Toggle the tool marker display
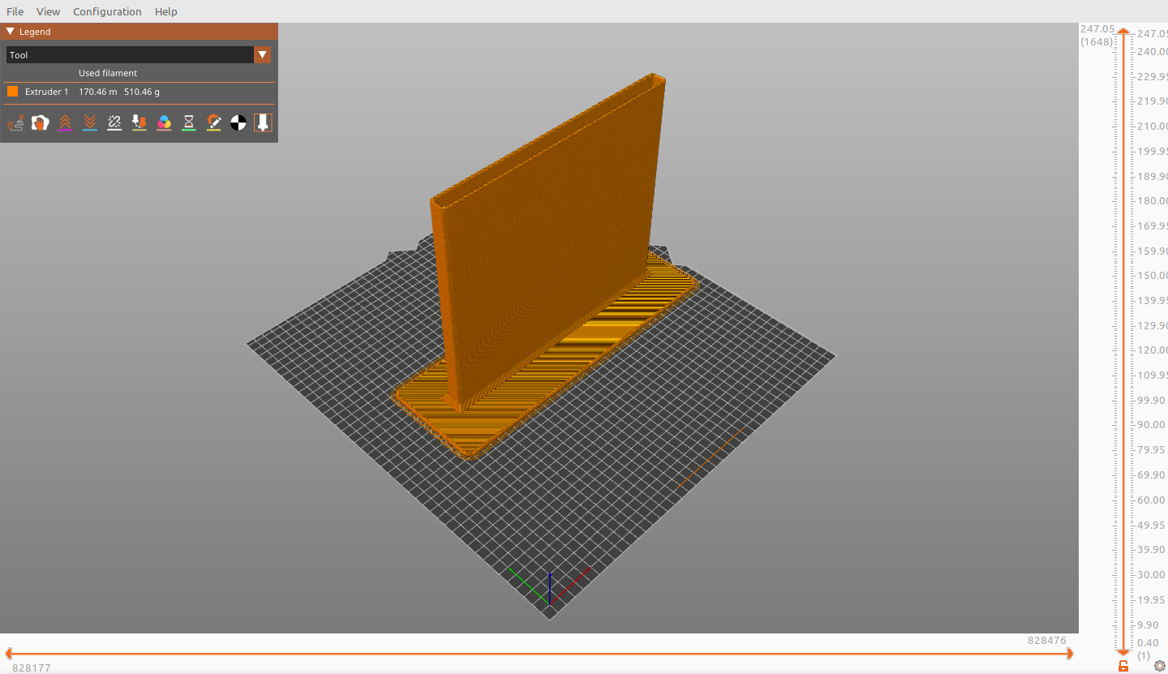The height and width of the screenshot is (674, 1168). click(x=263, y=122)
